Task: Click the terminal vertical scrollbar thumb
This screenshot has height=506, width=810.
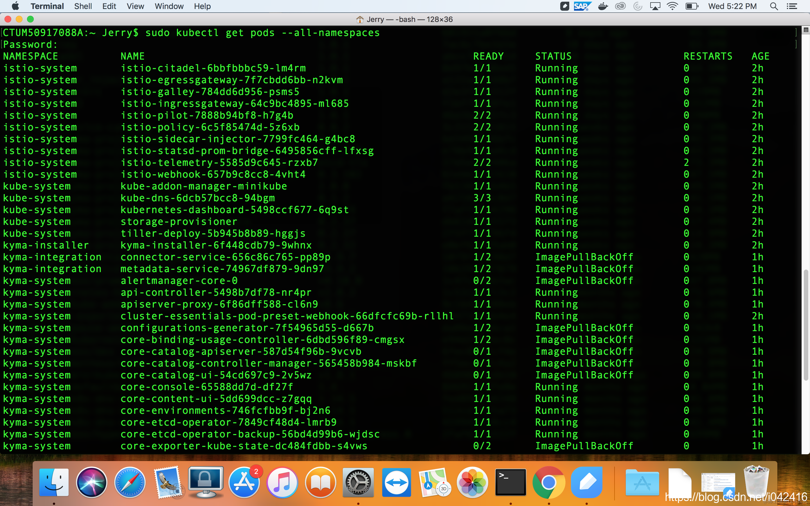Action: pyautogui.click(x=806, y=325)
